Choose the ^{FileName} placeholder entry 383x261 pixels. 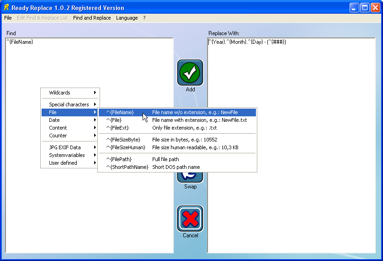coord(177,112)
